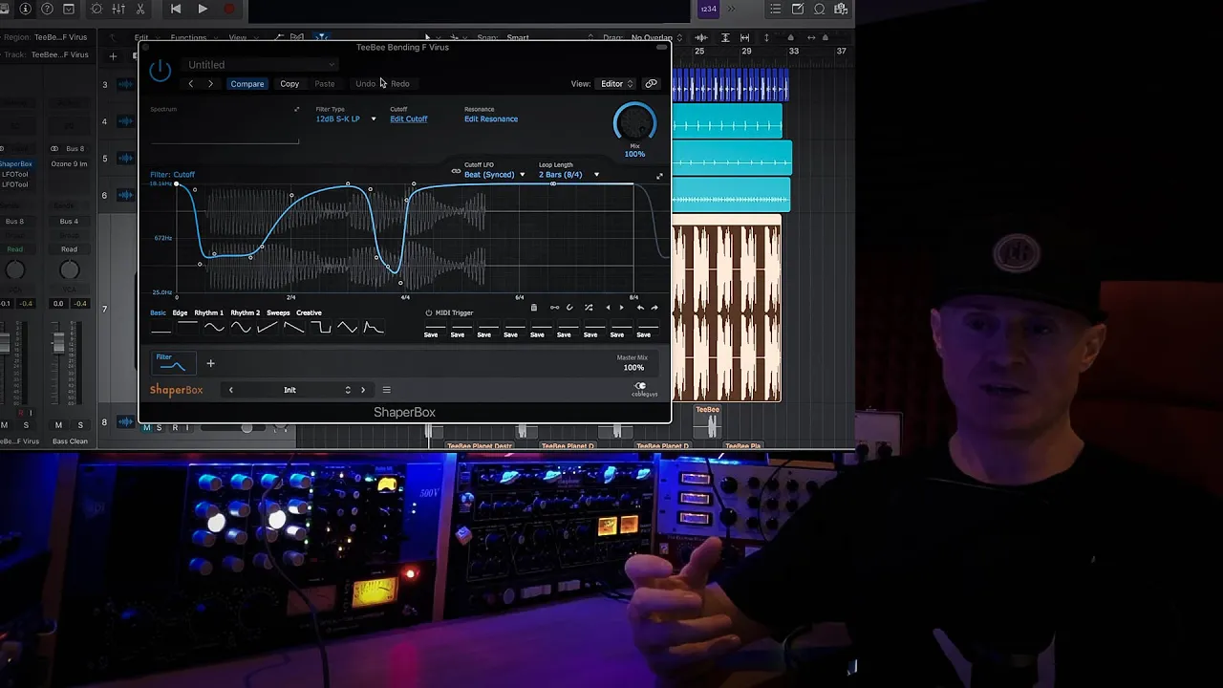The height and width of the screenshot is (688, 1223).
Task: Toggle the ShaperBox plugin power button
Action: [161, 70]
